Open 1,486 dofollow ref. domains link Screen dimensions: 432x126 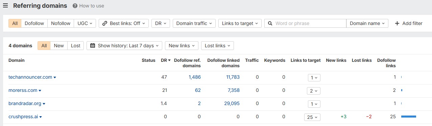pos(195,77)
